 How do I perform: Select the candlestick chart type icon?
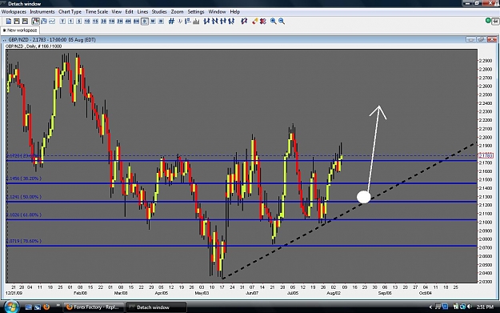[x=35, y=22]
